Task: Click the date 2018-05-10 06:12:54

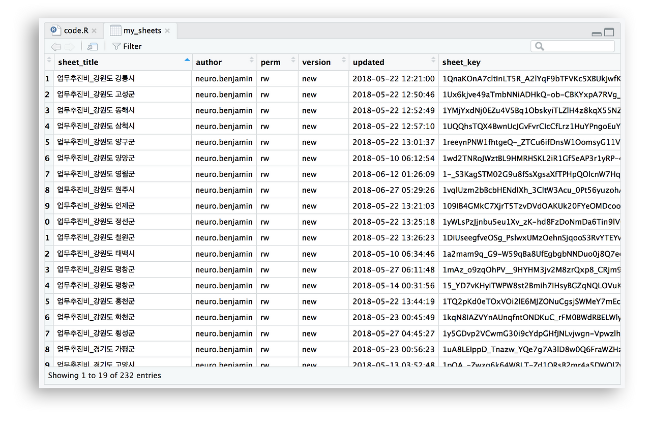Action: point(394,158)
